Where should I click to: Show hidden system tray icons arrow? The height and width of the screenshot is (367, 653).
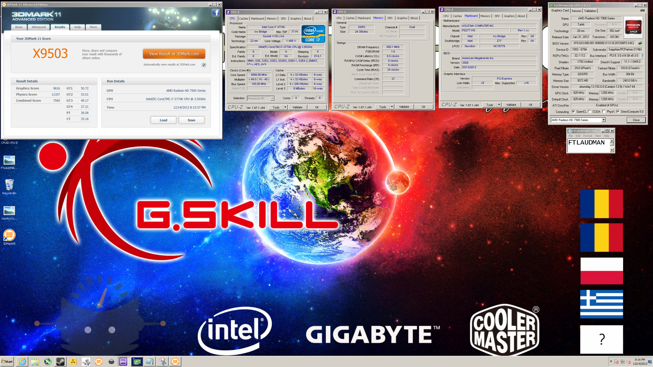point(611,361)
